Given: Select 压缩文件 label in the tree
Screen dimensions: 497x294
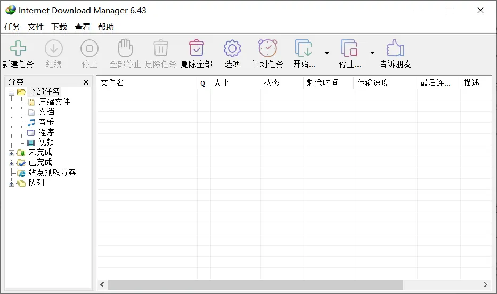Looking at the screenshot, I should [x=54, y=102].
